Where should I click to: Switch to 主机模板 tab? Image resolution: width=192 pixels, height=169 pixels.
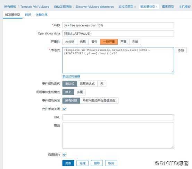184,7
